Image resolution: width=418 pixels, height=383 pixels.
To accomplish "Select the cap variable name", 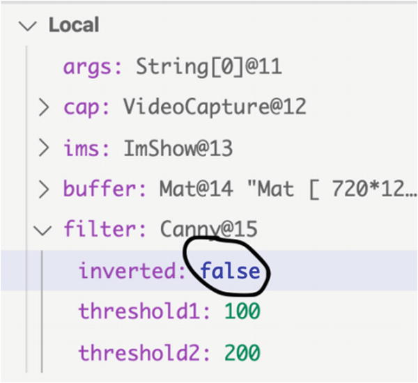I will click(83, 109).
